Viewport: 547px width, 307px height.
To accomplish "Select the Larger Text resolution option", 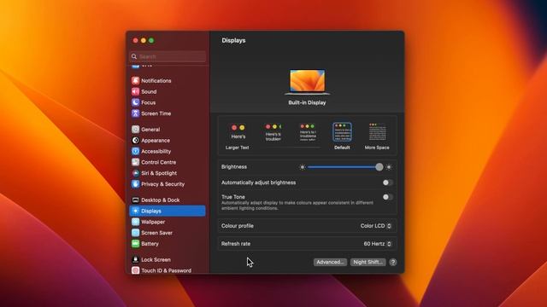I will pyautogui.click(x=238, y=136).
